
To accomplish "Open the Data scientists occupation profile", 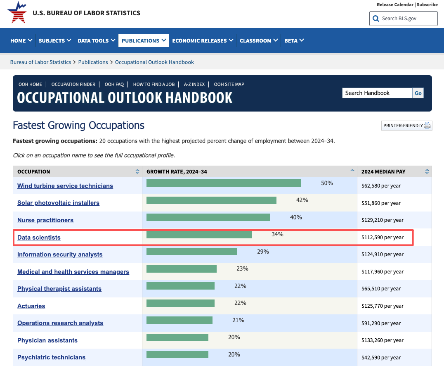I will pos(39,238).
